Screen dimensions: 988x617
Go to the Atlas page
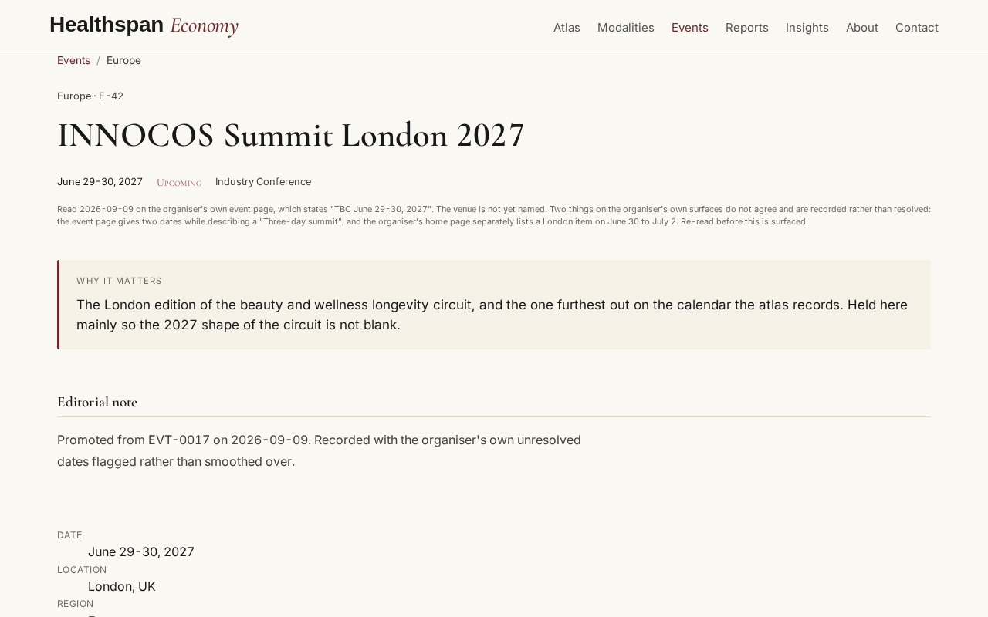567,28
